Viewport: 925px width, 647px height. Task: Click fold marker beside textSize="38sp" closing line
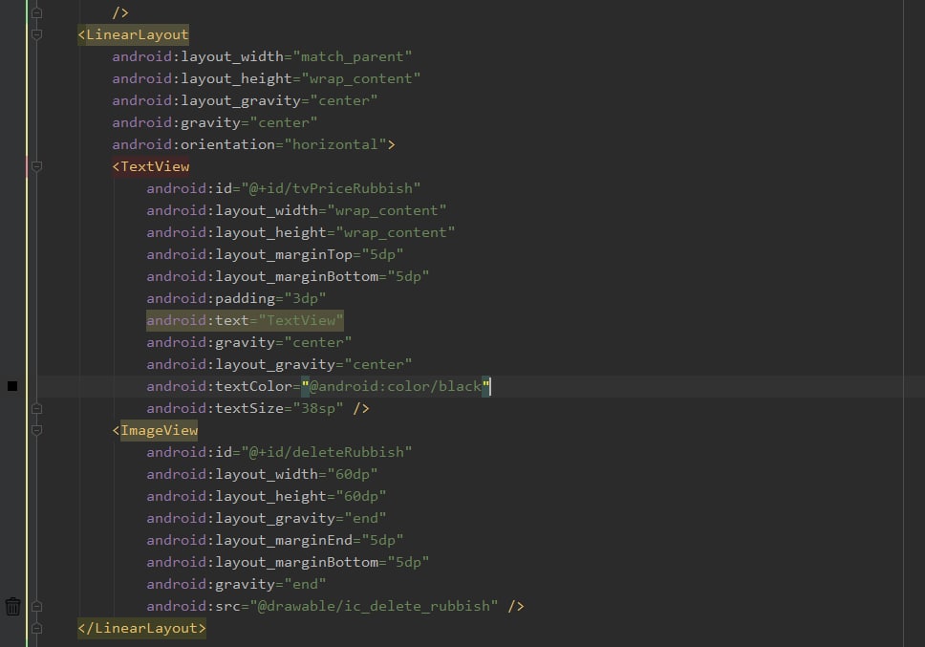[36, 408]
